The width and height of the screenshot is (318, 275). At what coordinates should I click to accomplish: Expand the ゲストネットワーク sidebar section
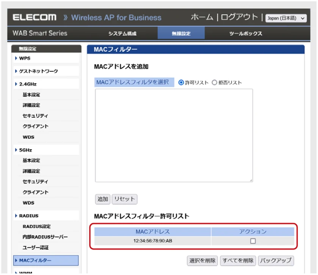click(46, 71)
